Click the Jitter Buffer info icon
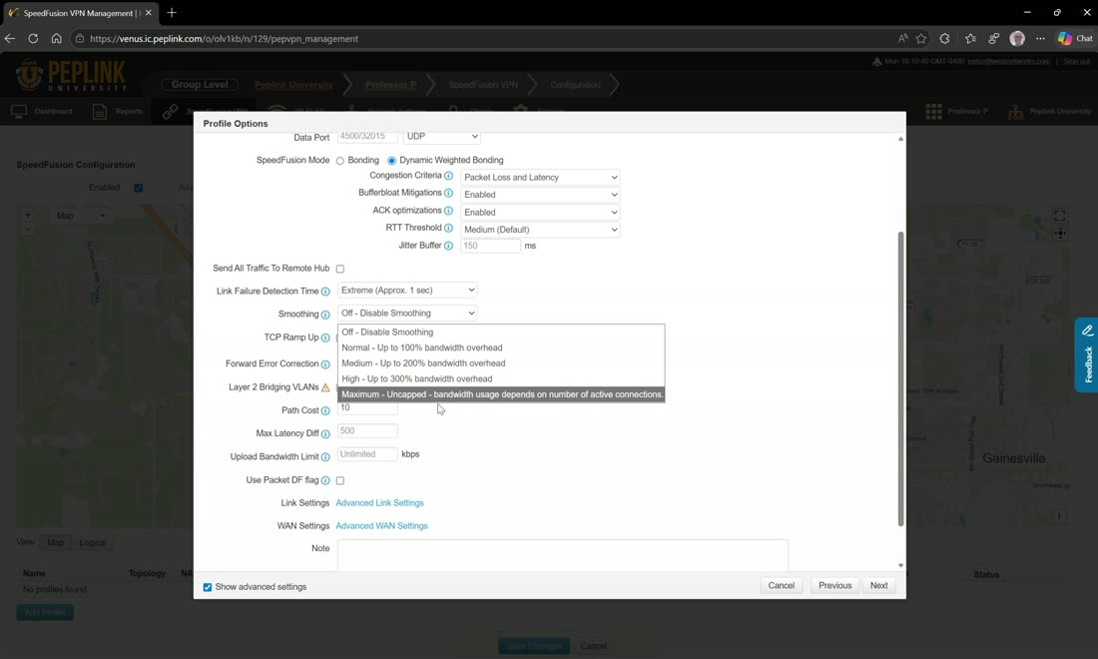The image size is (1098, 659). pos(448,246)
